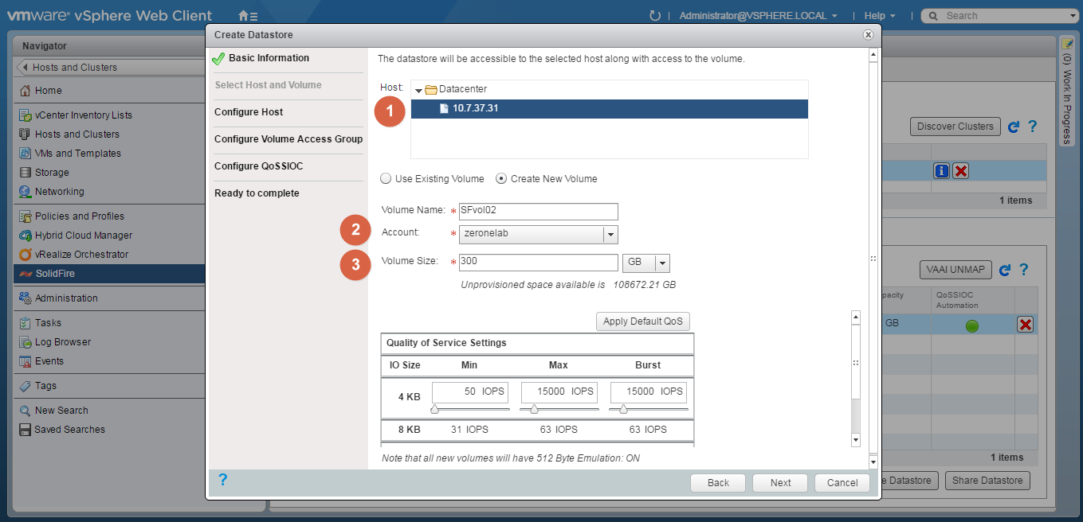Open Home in the Navigator
Screen dimensions: 1083x522
pyautogui.click(x=48, y=91)
